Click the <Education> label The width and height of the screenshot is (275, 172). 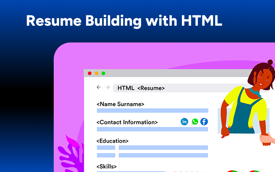tap(112, 141)
